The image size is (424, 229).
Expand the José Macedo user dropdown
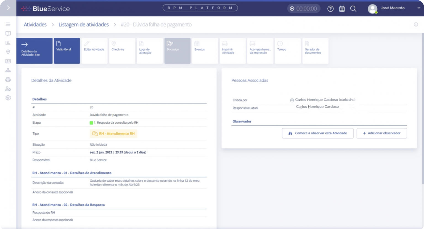(x=419, y=8)
